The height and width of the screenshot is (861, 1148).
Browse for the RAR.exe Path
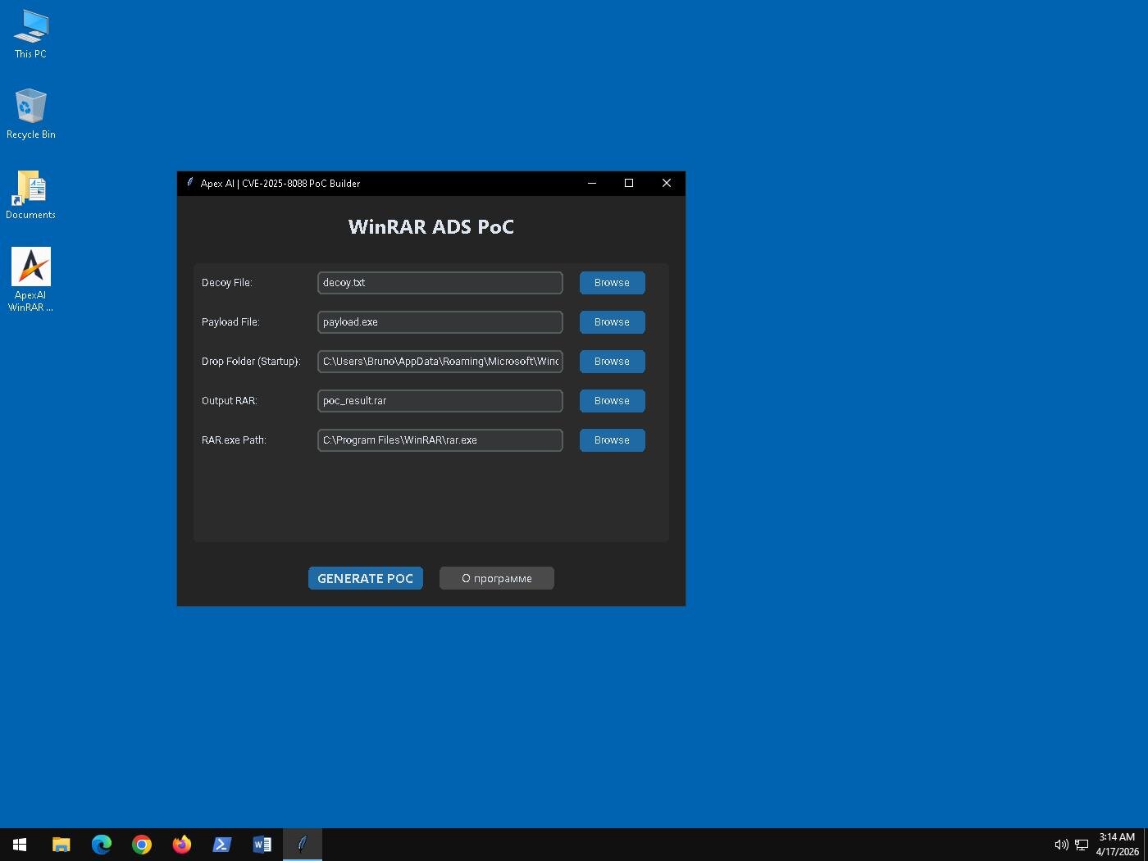(x=613, y=440)
